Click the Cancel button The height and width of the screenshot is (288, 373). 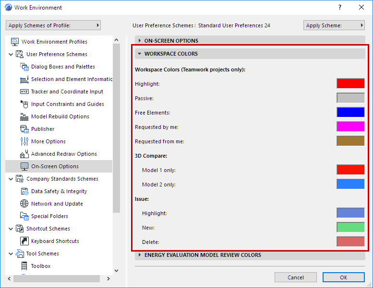pyautogui.click(x=295, y=277)
